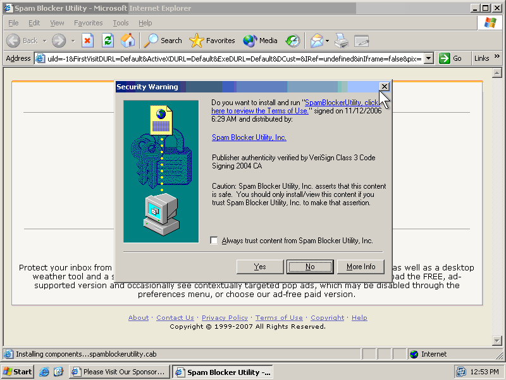Open the Favorites star toolbar button
The width and height of the screenshot is (506, 380).
[x=212, y=41]
